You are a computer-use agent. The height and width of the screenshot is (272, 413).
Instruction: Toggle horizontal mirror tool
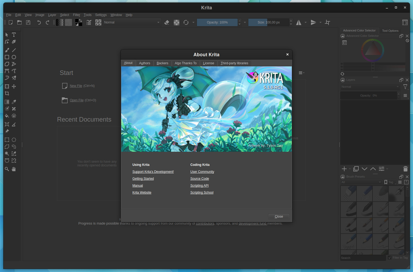coord(299,22)
